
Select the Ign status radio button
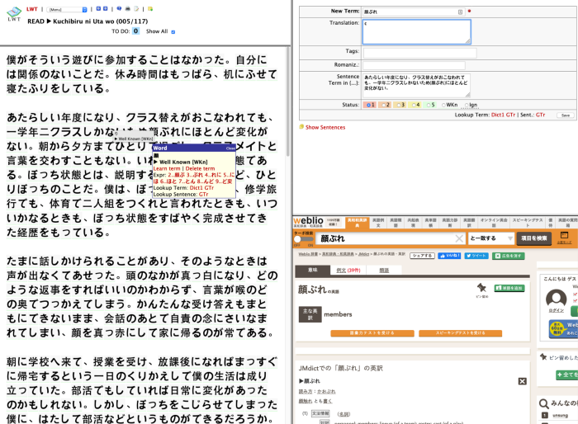(467, 105)
